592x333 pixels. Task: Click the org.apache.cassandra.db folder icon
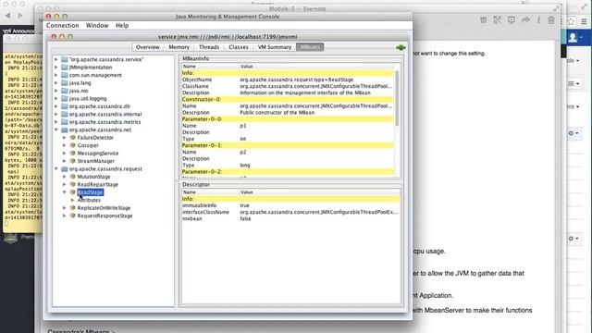(65, 106)
